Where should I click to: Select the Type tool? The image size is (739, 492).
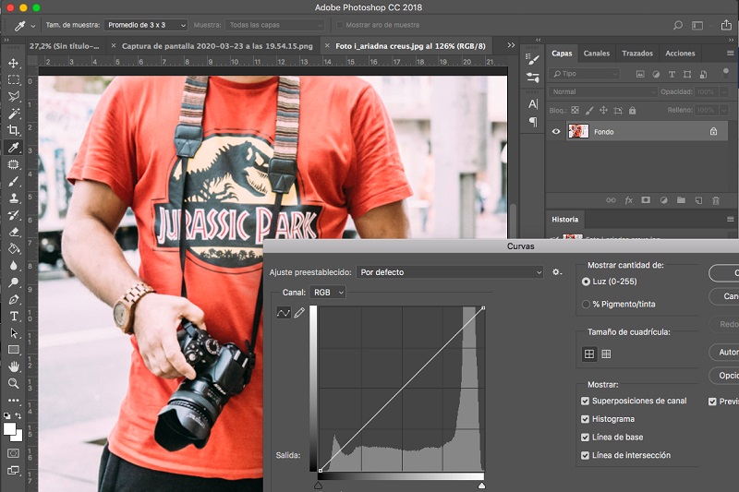pyautogui.click(x=14, y=316)
